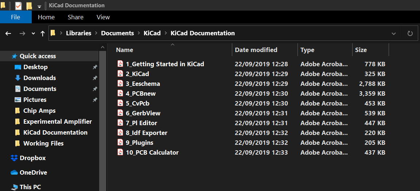420x191 pixels.
Task: Click the New Folder quick access icon
Action: (x=29, y=5)
